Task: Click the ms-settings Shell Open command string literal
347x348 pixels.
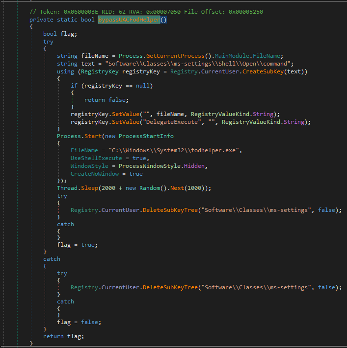Action: (198, 64)
